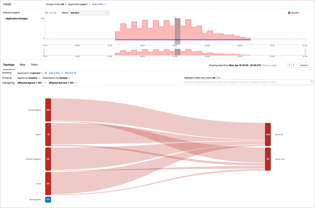Select the zoom.us destination node
315x208 pixels.
(x=268, y=135)
